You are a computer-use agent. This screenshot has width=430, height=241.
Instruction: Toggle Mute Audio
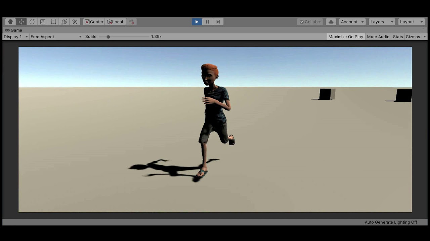click(x=378, y=37)
